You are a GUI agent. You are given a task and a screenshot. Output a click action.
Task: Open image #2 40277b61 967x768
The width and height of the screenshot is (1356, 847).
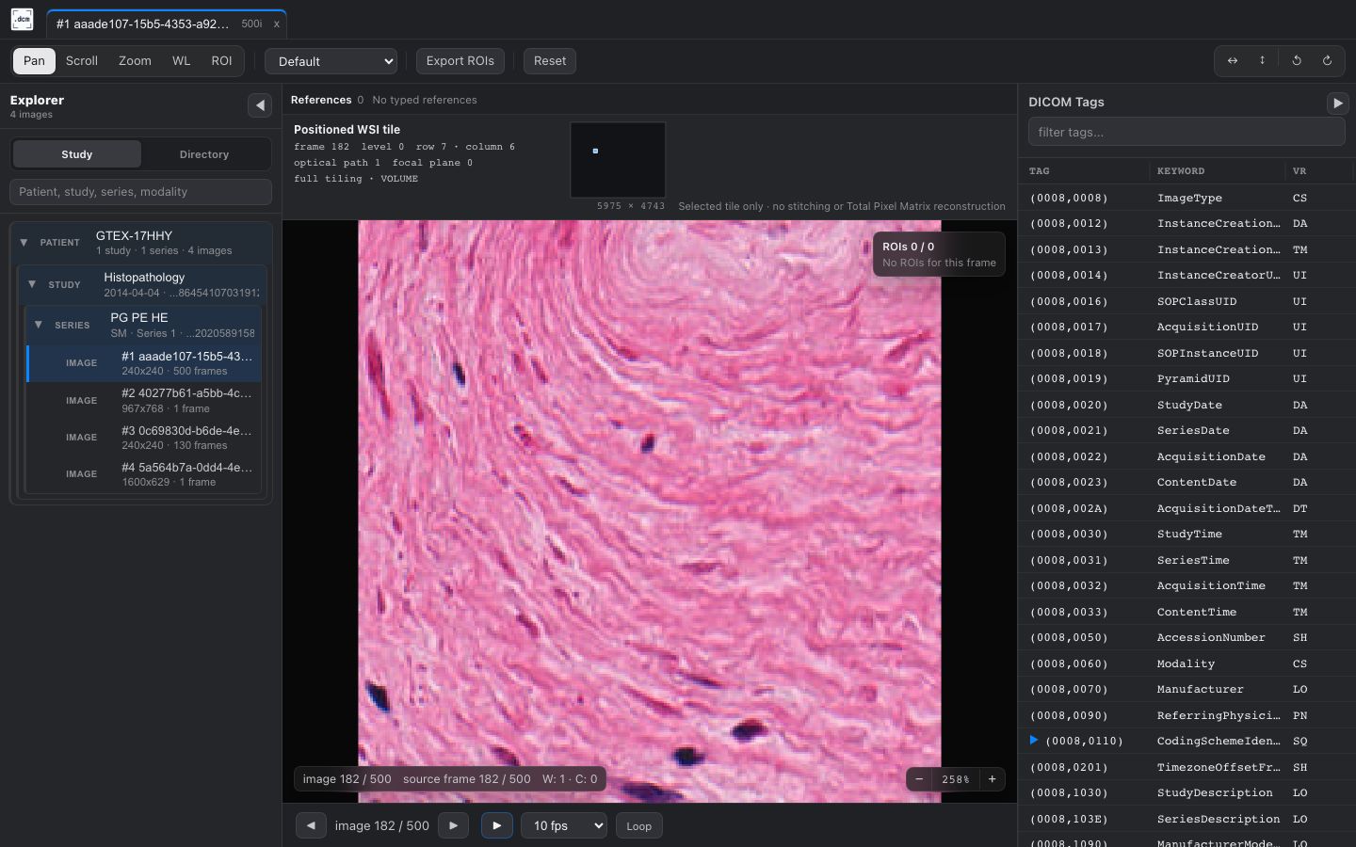(144, 400)
